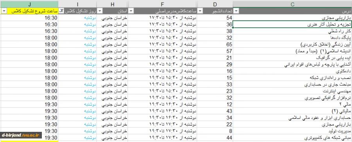This screenshot has width=352, height=142.
Task: Click the course cell مباحث جاری در حسابداری
Action: [293, 84]
